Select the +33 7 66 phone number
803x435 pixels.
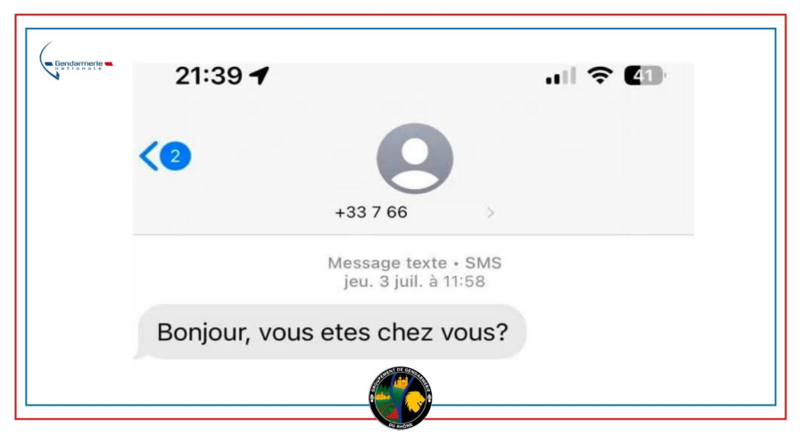point(371,212)
